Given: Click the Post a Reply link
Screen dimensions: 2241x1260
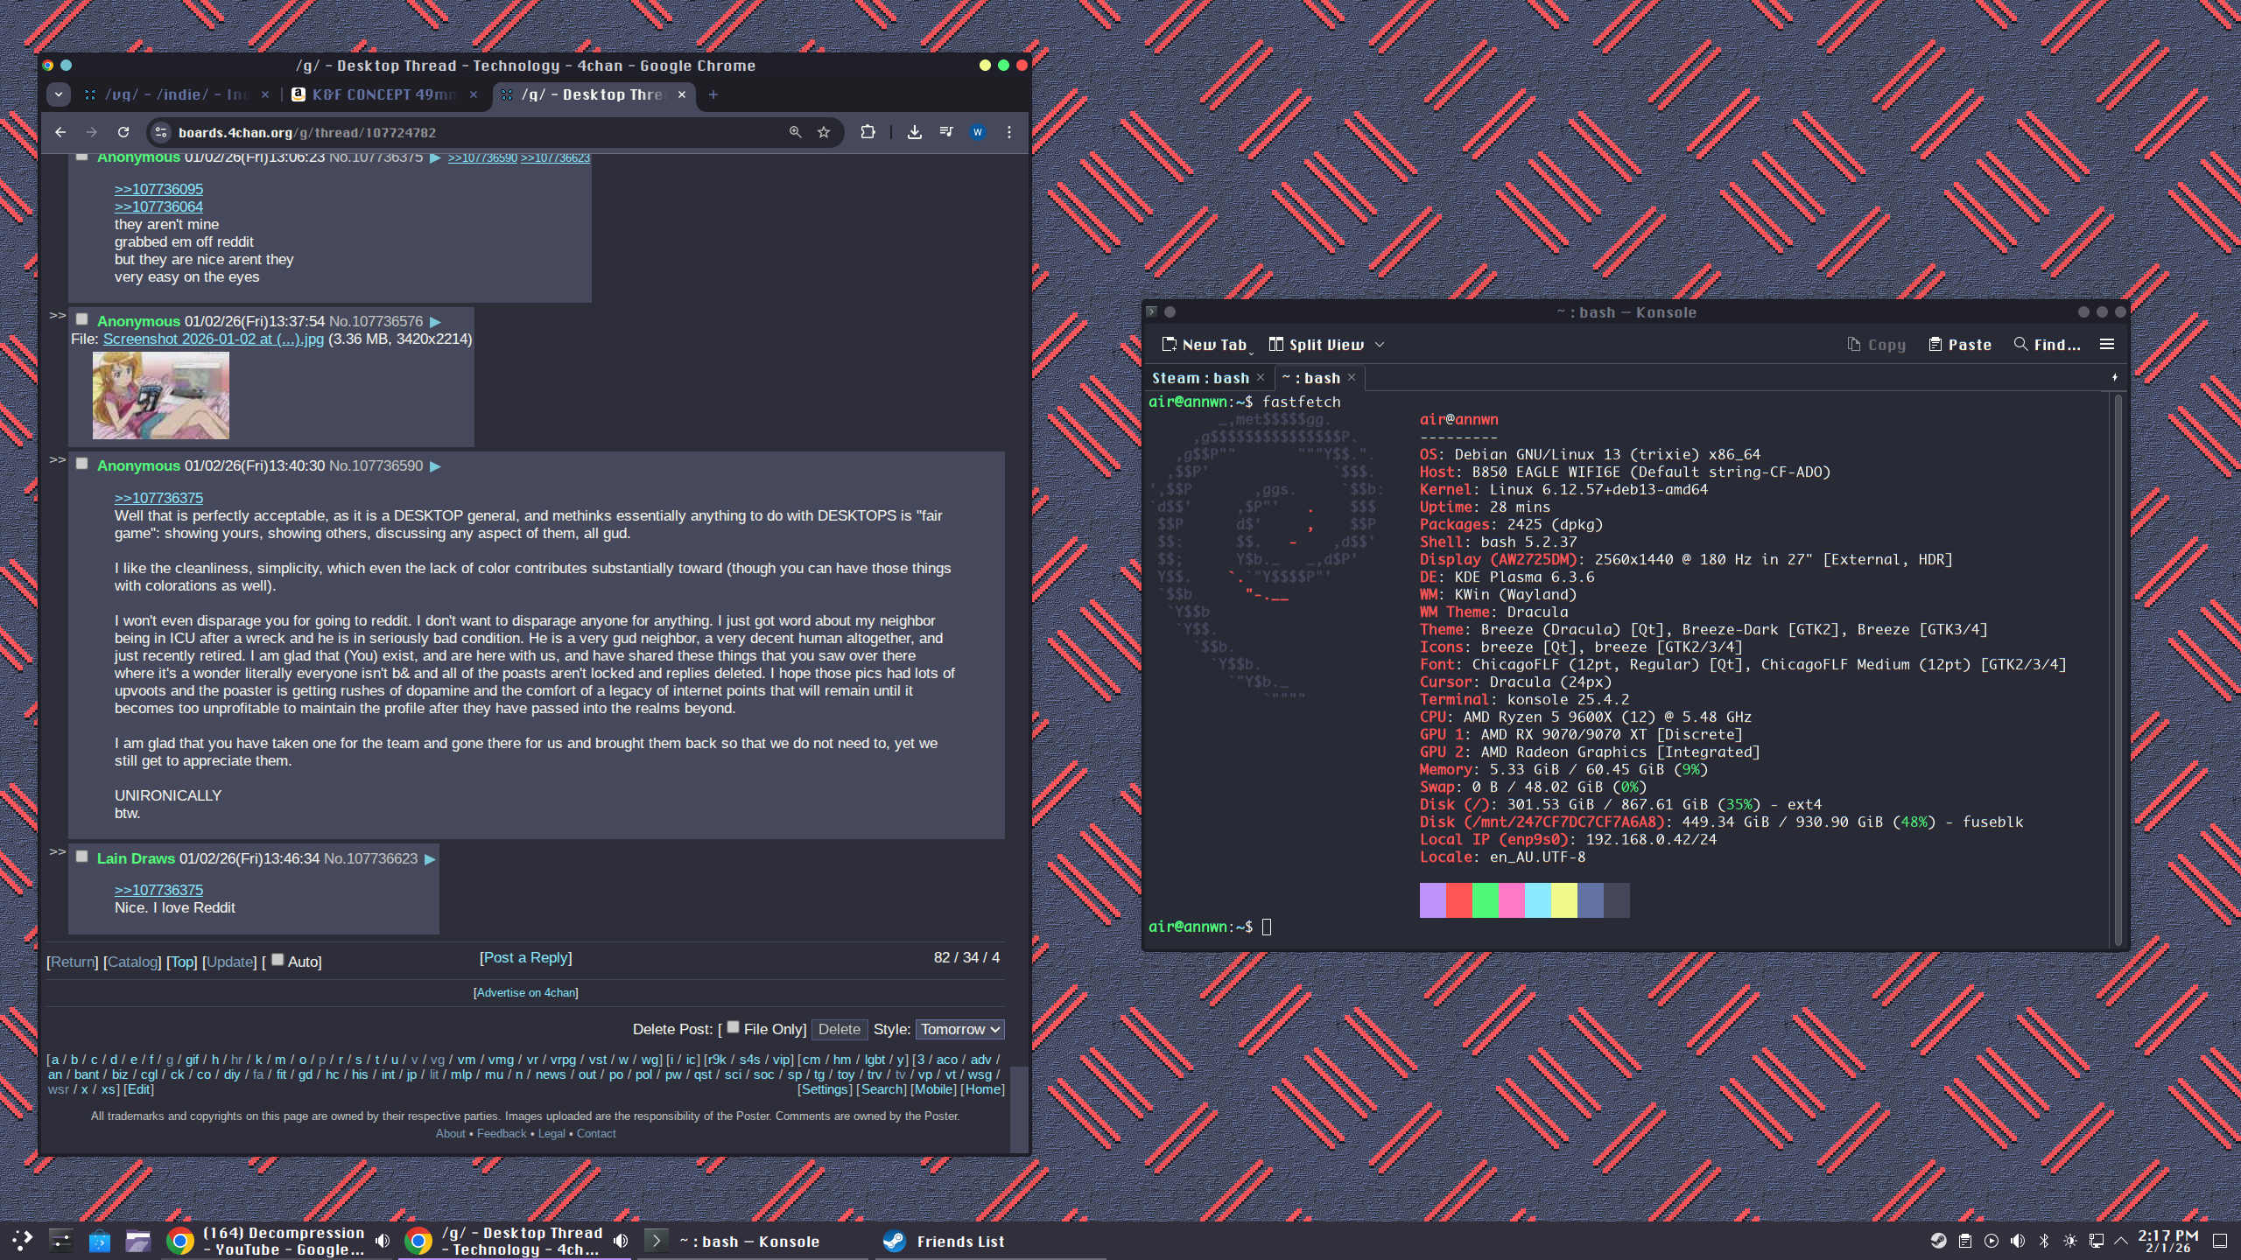Looking at the screenshot, I should [525, 958].
